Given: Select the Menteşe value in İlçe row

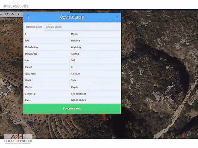Looking at the screenshot, I should pyautogui.click(x=75, y=41).
